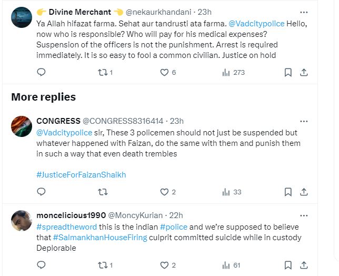
Task: Reply to Divine Merchant's tweet
Action: pos(42,72)
